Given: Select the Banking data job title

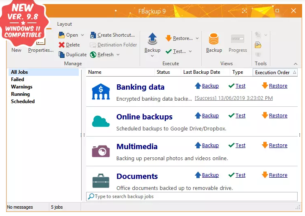Looking at the screenshot, I should [140, 87].
